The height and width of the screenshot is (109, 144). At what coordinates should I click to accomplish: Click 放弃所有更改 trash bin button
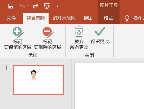point(79,38)
